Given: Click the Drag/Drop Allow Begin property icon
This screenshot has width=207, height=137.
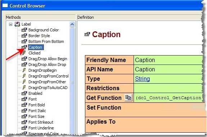Looking at the screenshot, I should coord(24,59).
